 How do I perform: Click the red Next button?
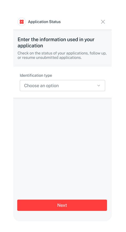point(62,205)
